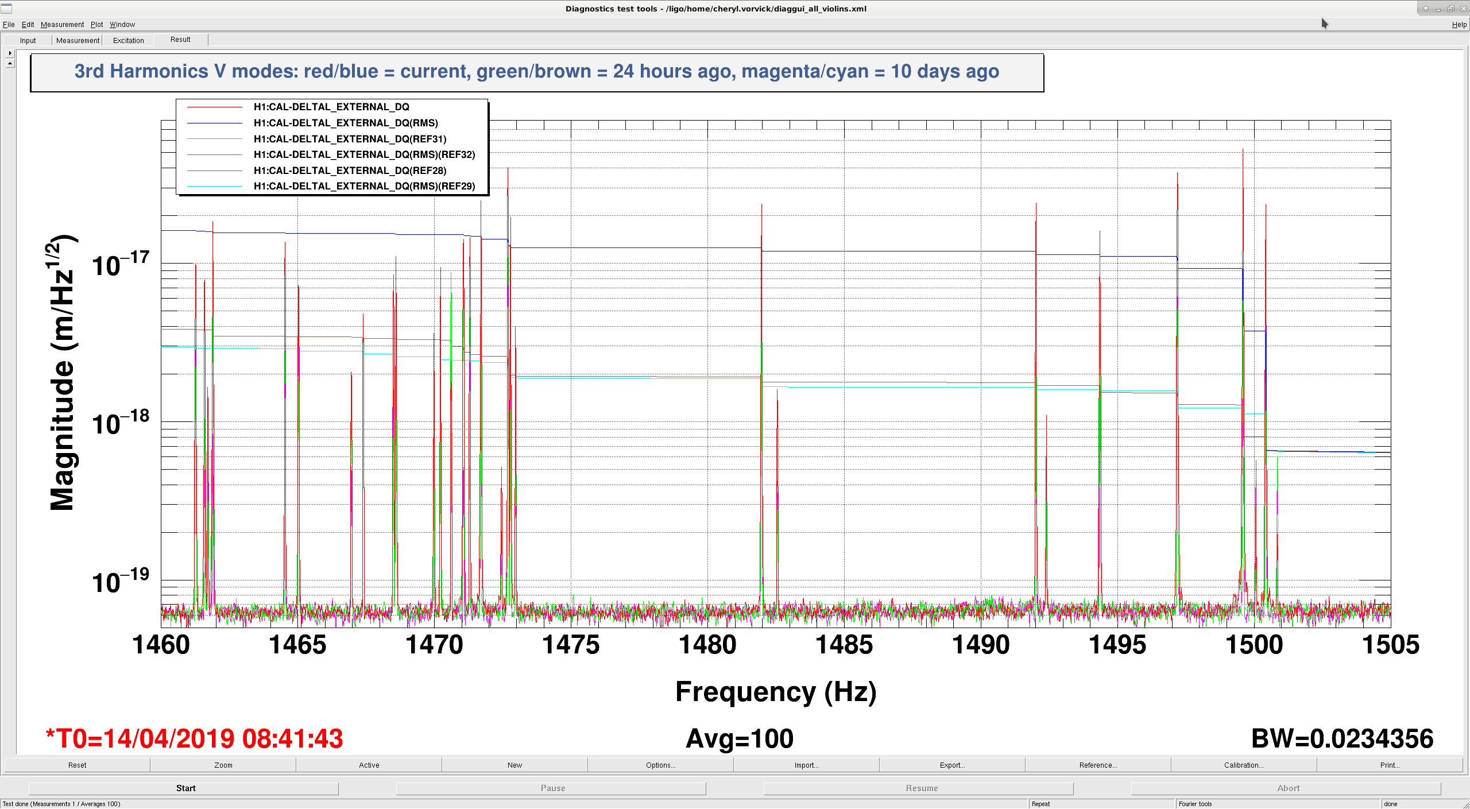Open the Plot menu

tap(96, 25)
